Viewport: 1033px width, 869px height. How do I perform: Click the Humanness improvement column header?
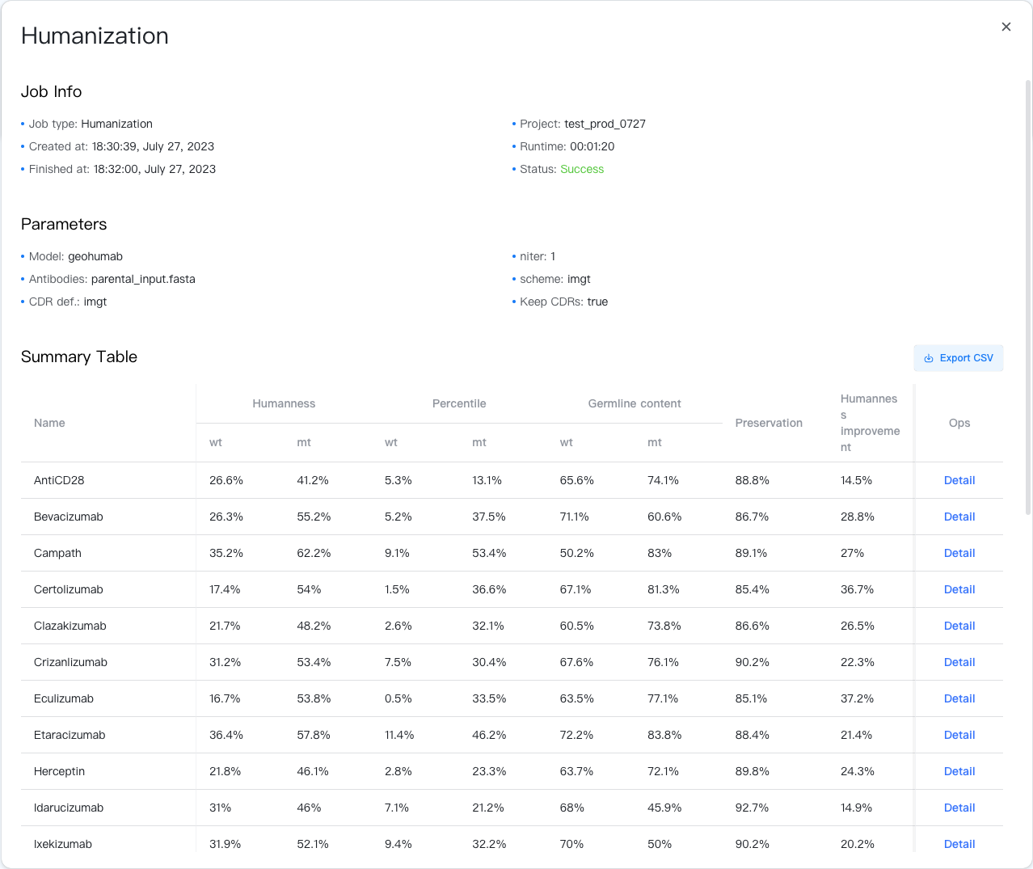pyautogui.click(x=870, y=423)
